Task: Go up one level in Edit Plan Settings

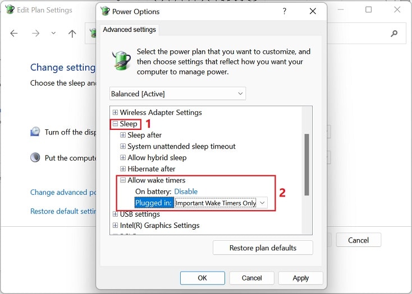Action: pyautogui.click(x=72, y=33)
